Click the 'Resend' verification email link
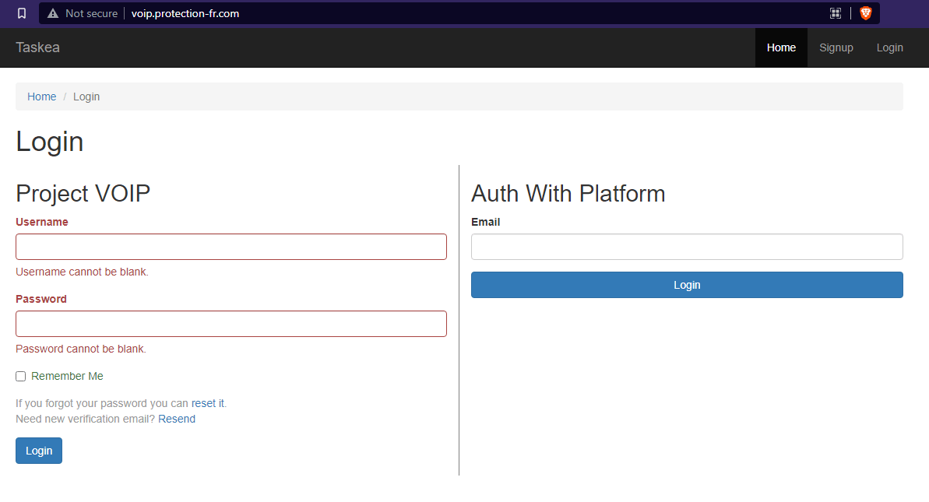 pos(177,419)
